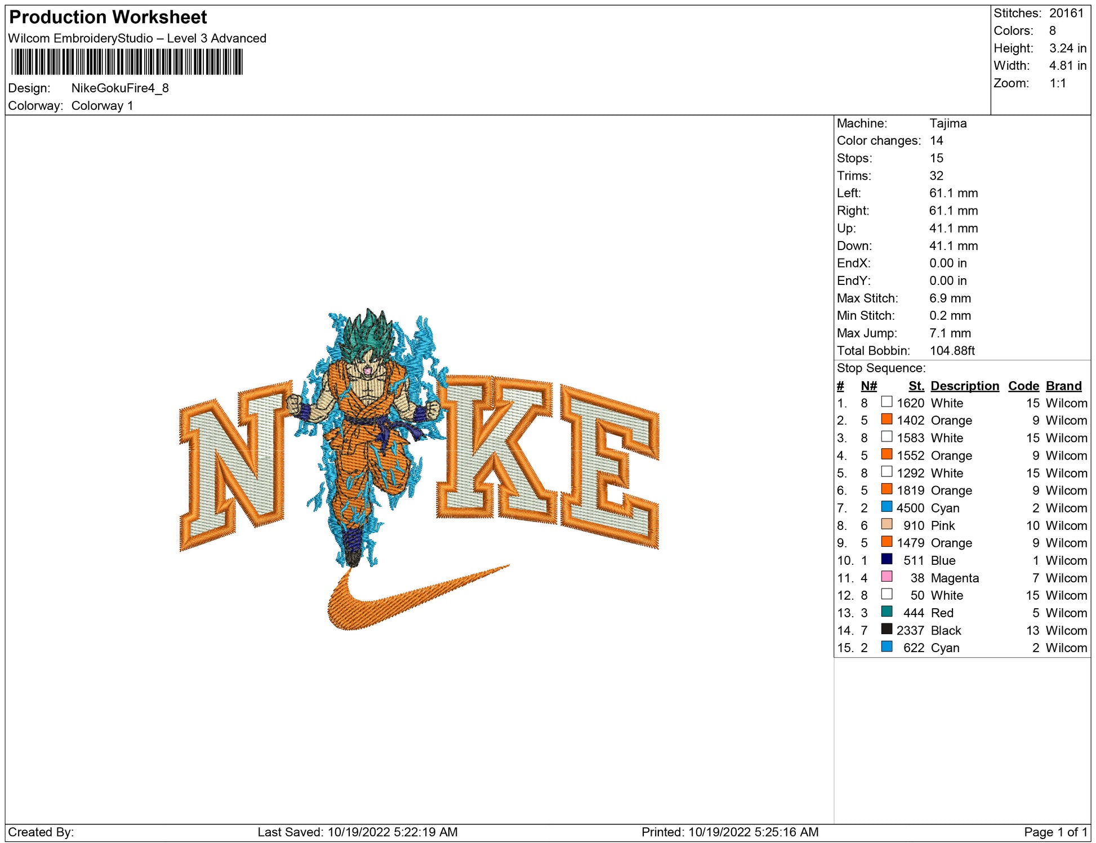Screen dimensions: 1096x843
Task: Click the black swatch with 2337 stitches
Action: pos(886,628)
